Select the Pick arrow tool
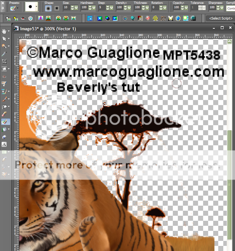Screen dimensions: 235x251 [4, 39]
